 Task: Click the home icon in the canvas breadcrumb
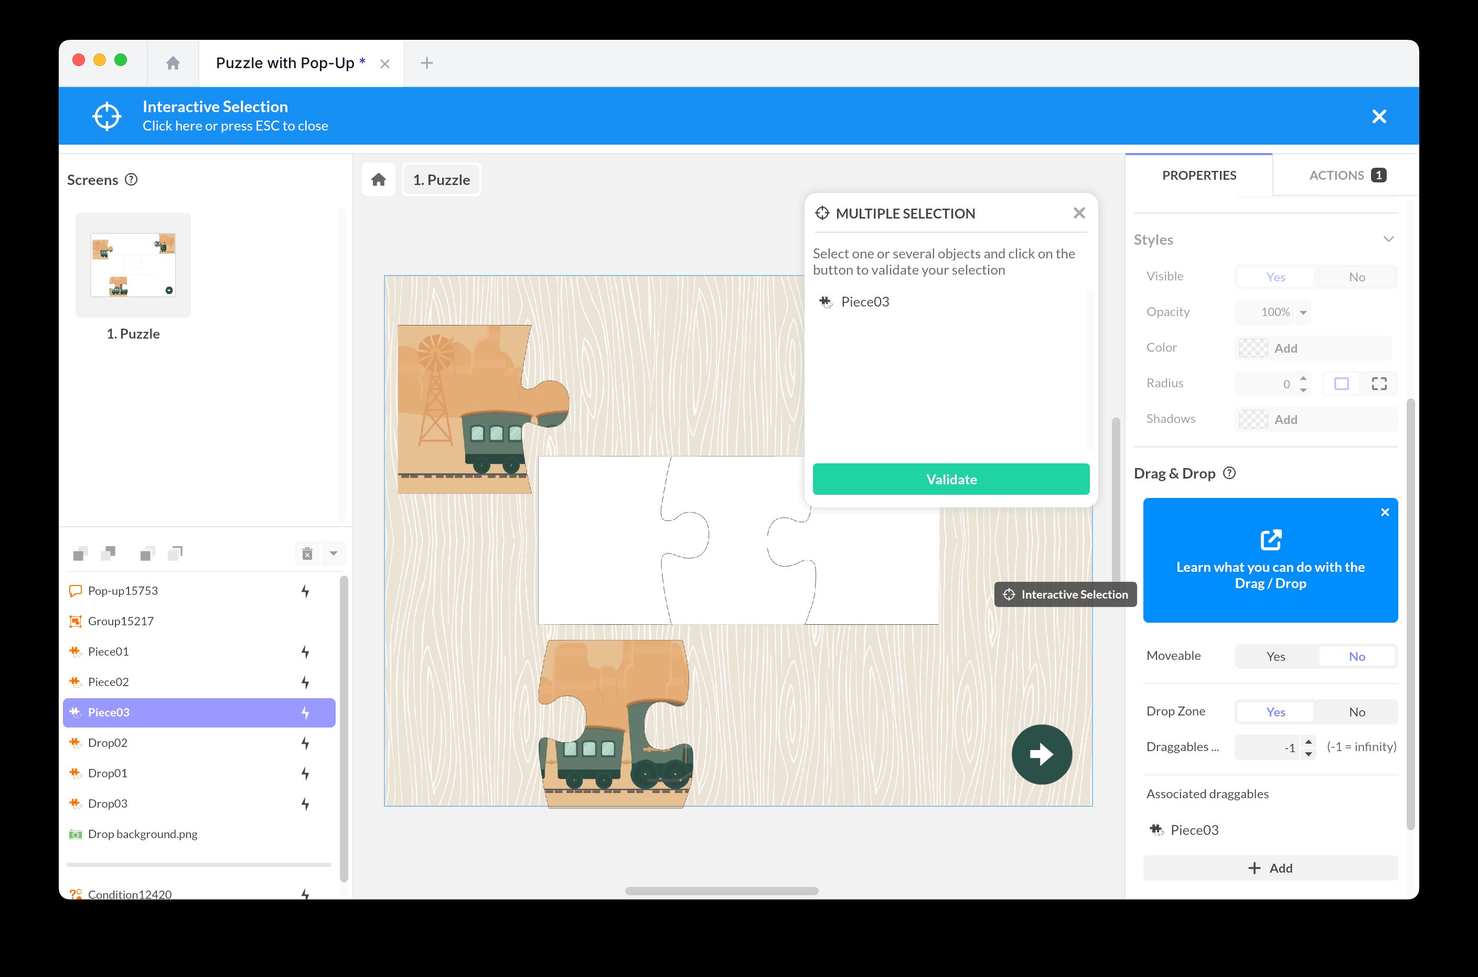tap(378, 180)
